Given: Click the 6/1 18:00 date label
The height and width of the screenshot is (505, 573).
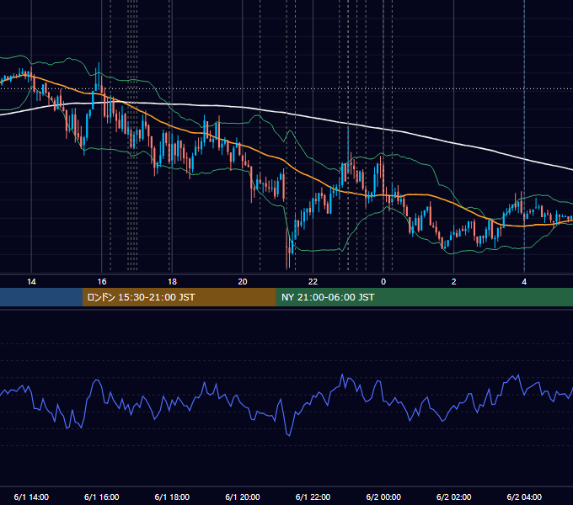Looking at the screenshot, I should 172,497.
